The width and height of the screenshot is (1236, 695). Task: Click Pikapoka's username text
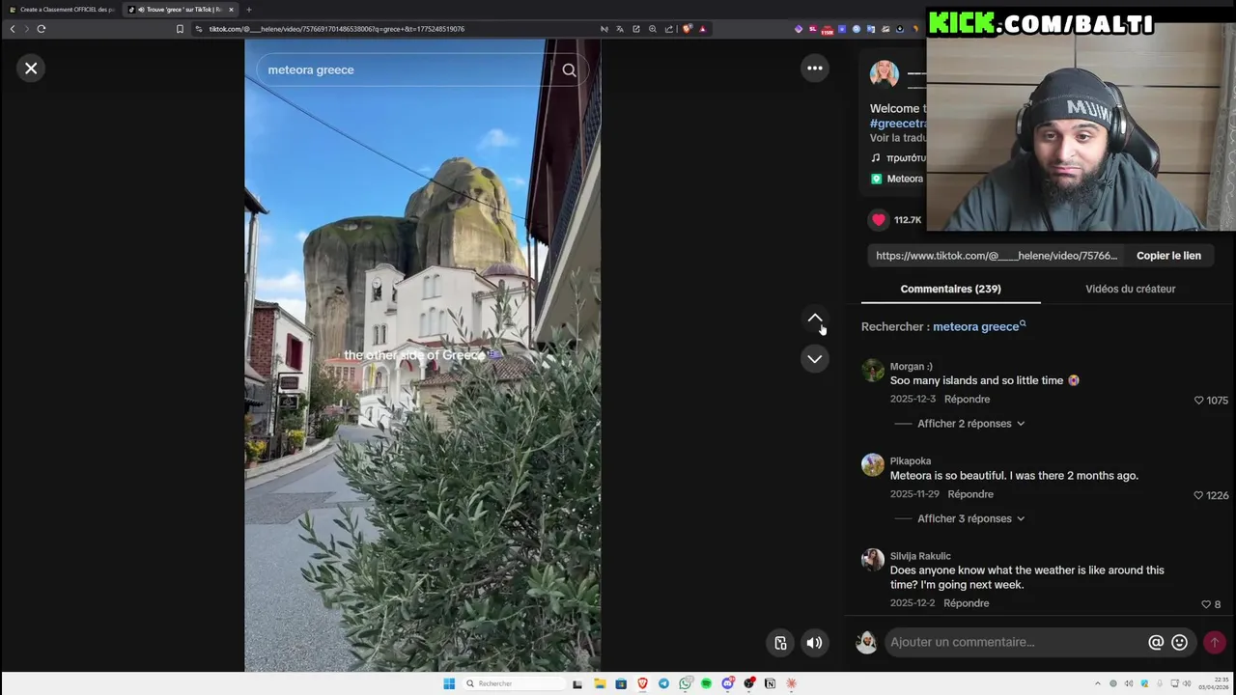click(x=911, y=461)
